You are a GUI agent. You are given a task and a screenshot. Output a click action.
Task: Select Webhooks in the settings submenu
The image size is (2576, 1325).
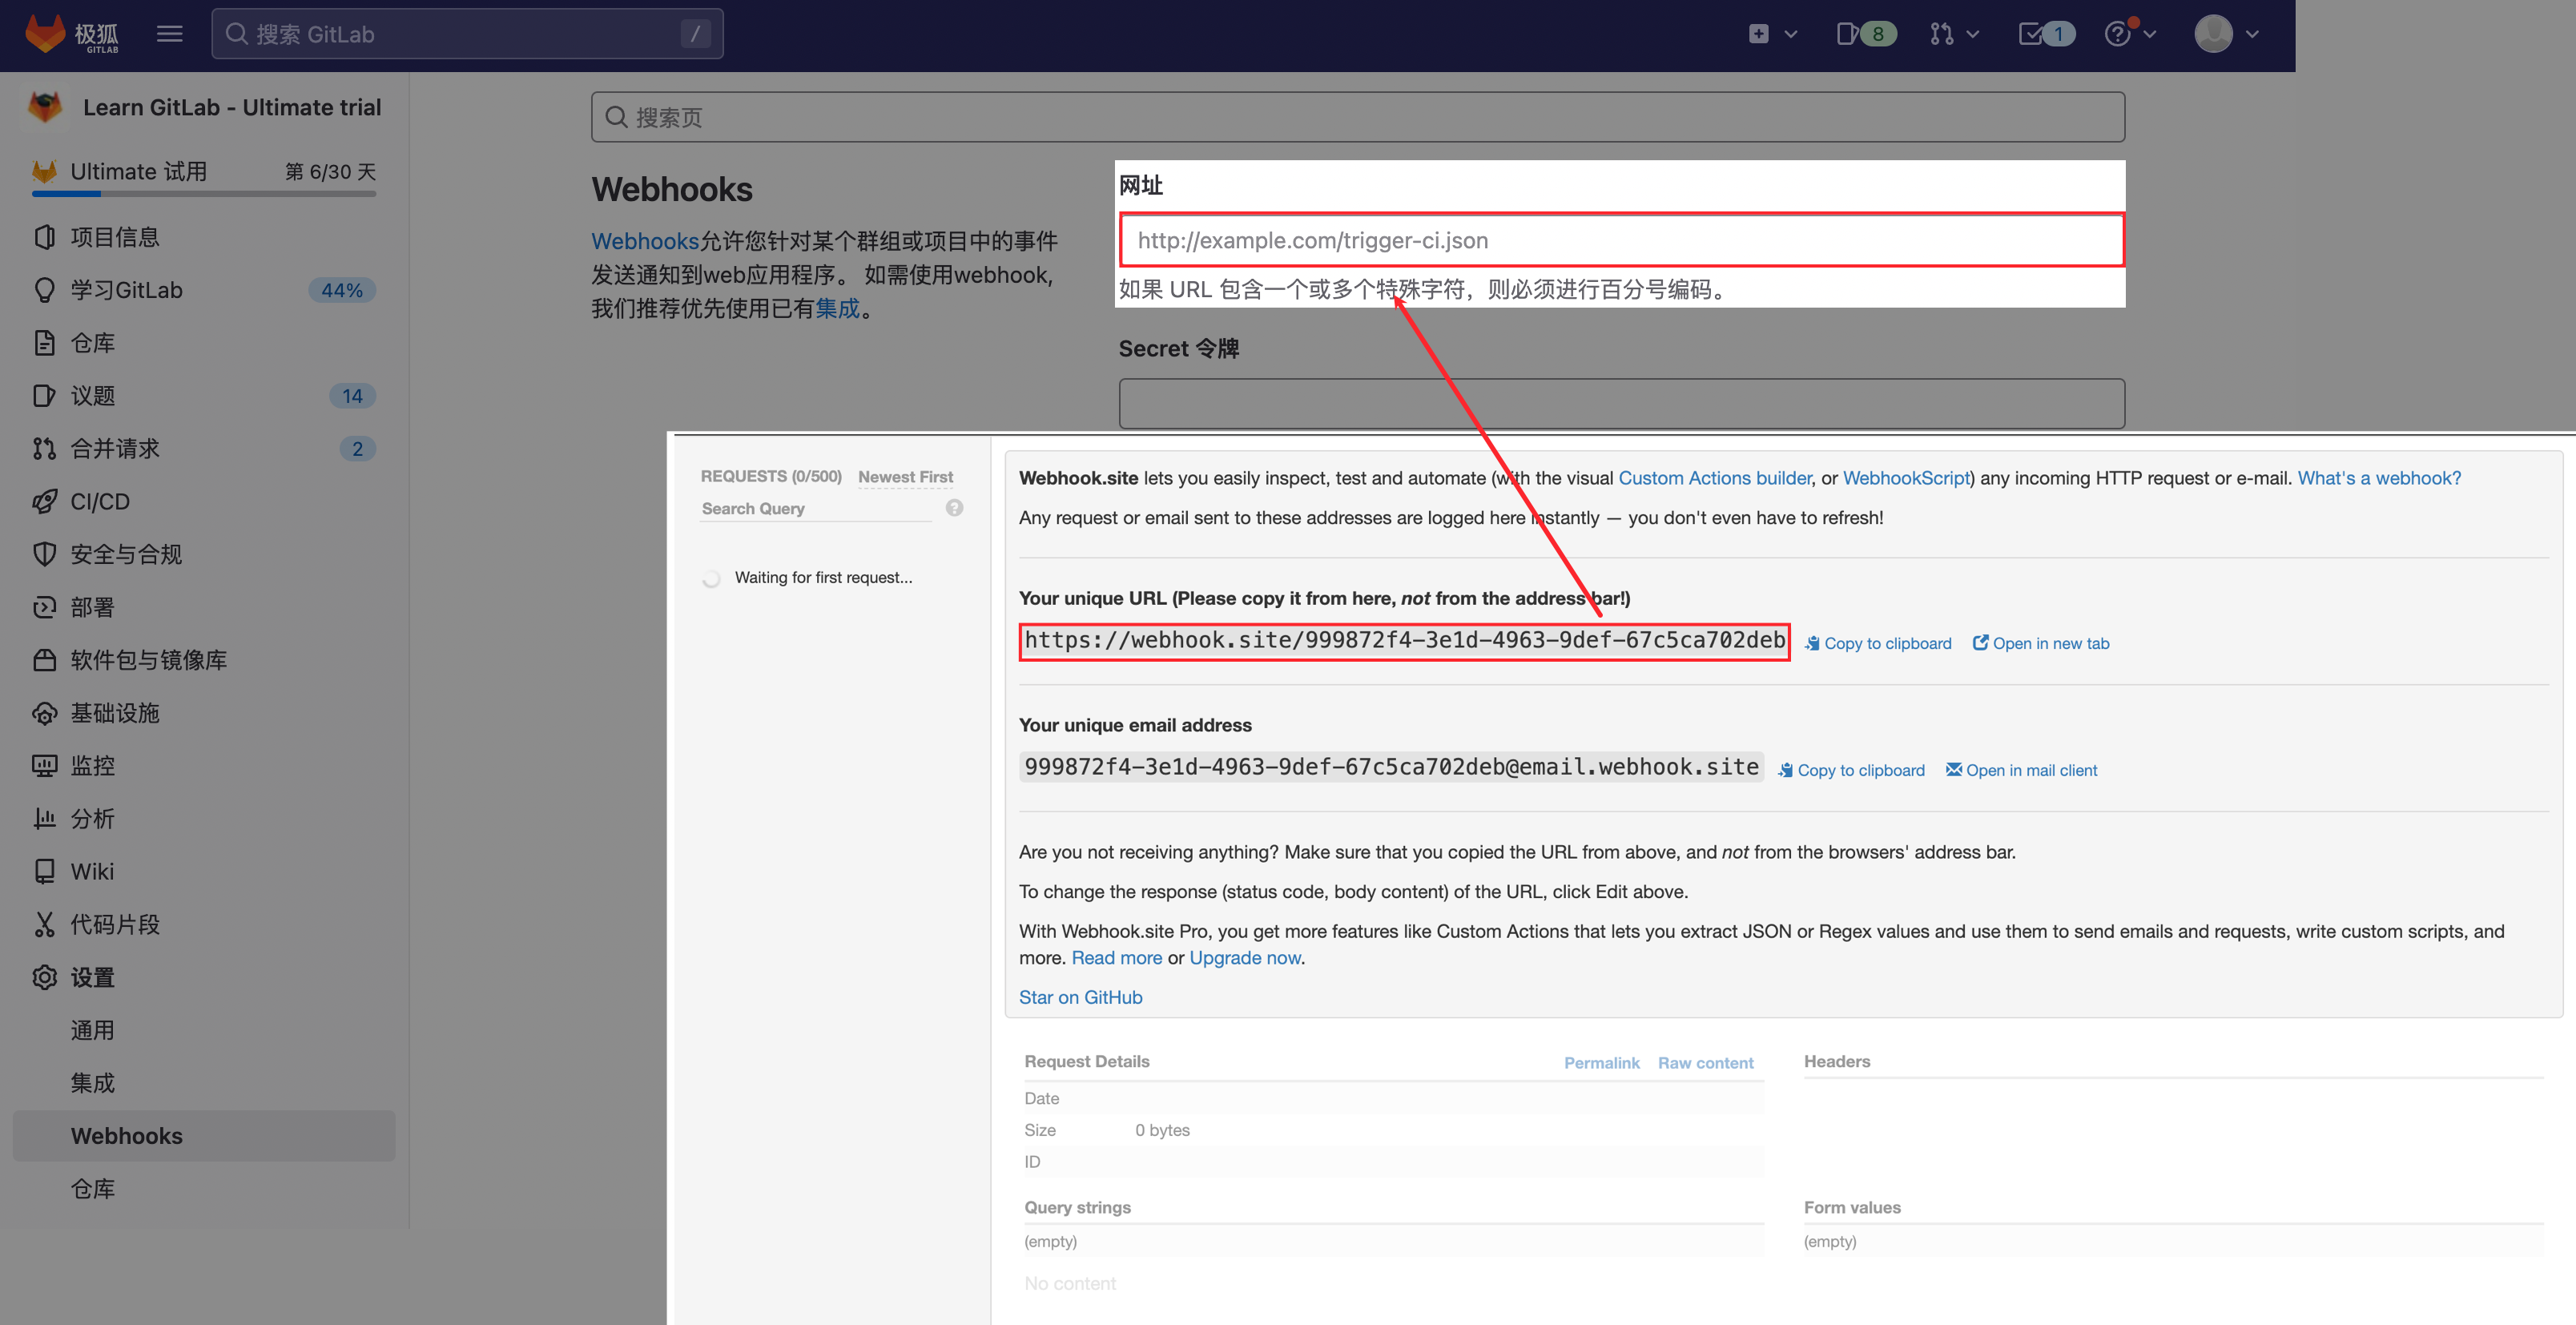coord(127,1136)
